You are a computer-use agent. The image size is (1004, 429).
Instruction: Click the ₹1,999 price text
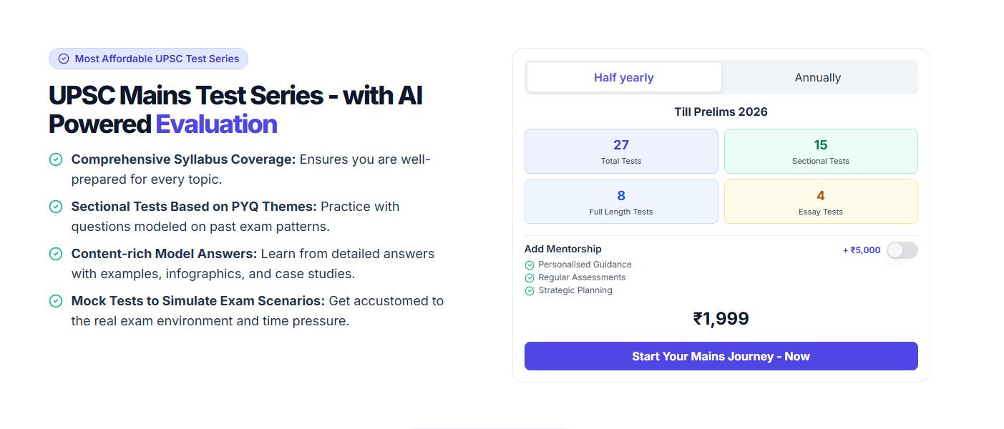(x=721, y=319)
